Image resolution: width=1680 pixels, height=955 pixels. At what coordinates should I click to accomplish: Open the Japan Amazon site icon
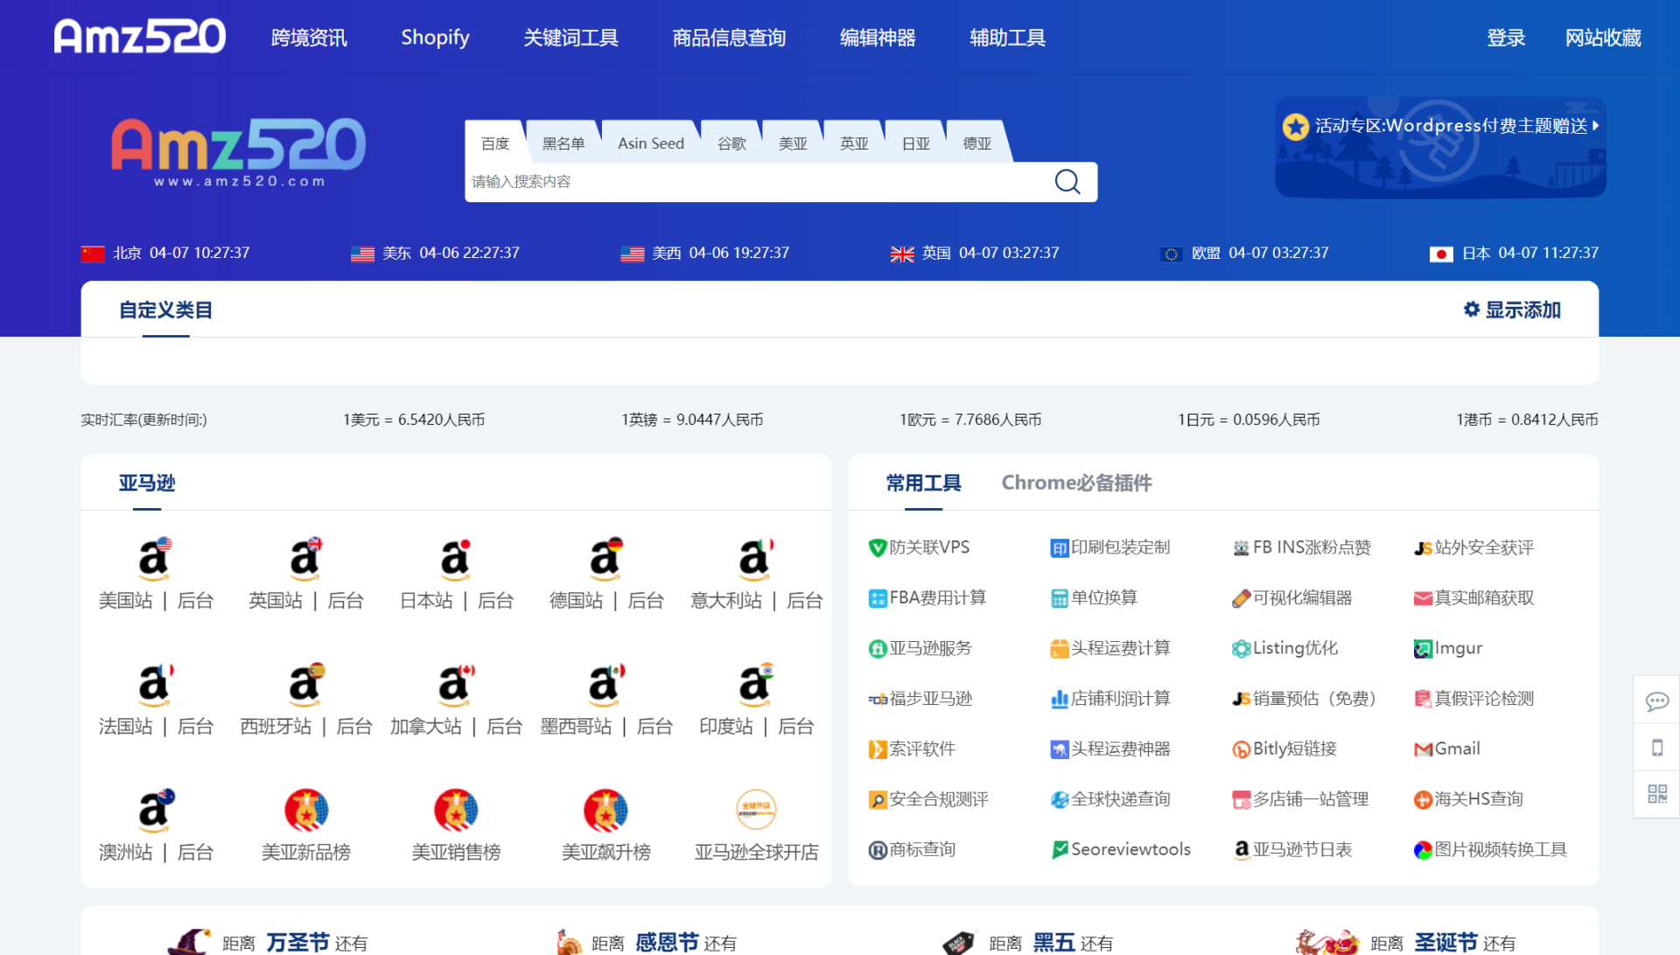point(456,559)
